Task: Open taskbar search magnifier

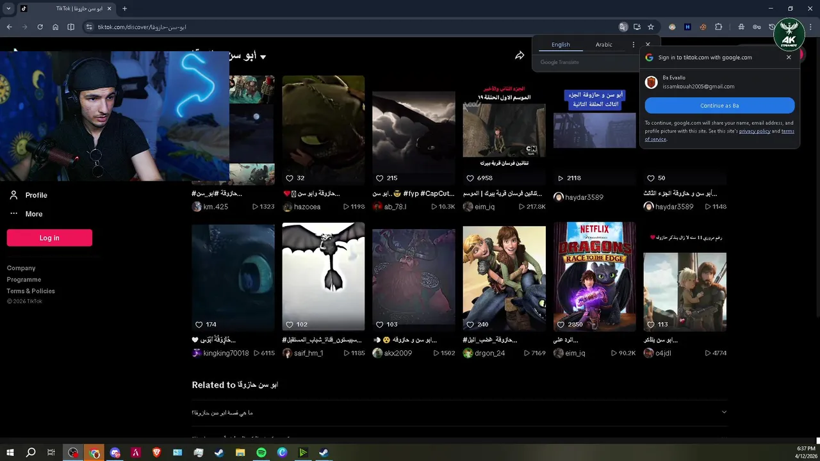Action: point(30,453)
